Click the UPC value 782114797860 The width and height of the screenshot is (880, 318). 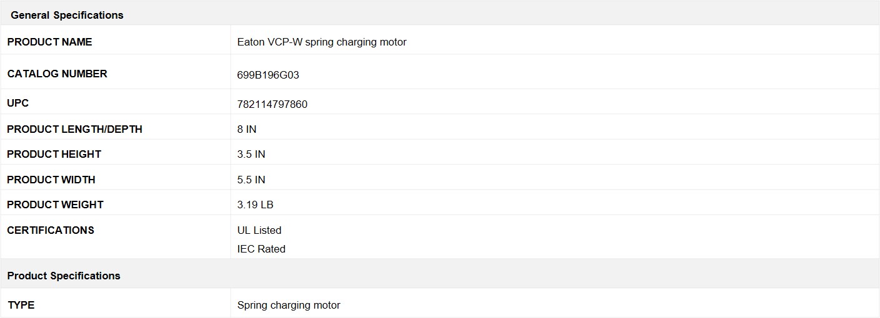pyautogui.click(x=272, y=104)
